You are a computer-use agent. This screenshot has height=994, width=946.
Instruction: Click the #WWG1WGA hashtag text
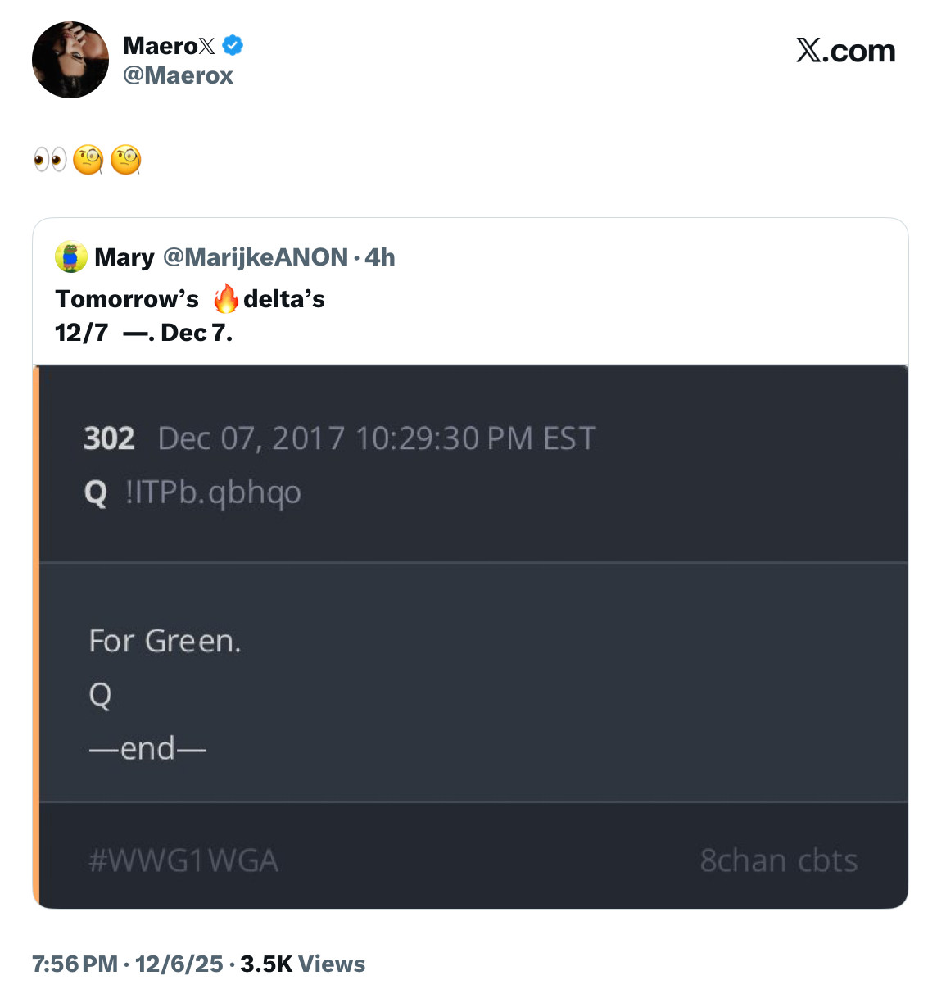coord(183,860)
